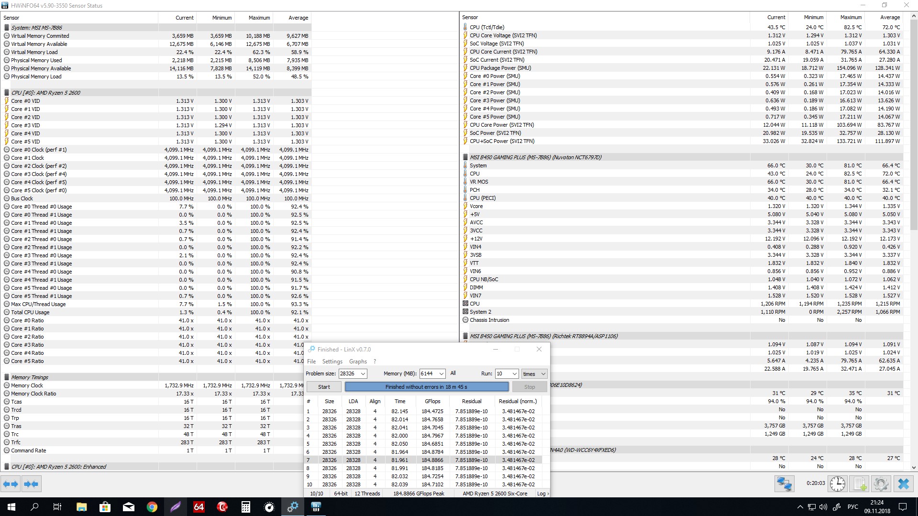918x516 pixels.
Task: Open the network status tray icon
Action: [x=811, y=507]
